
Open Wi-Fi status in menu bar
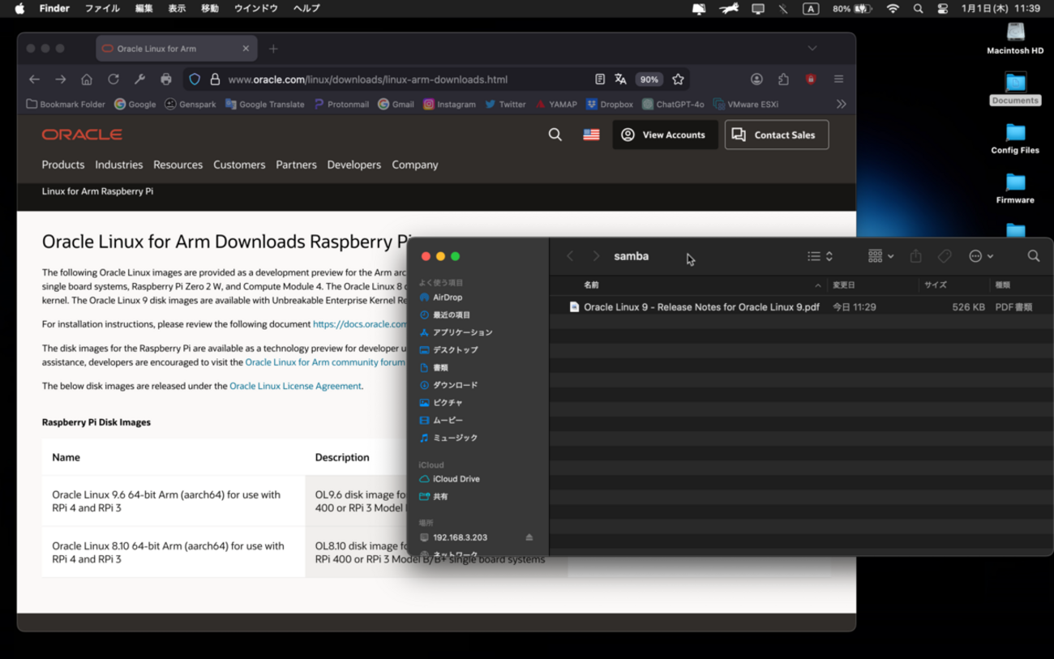pyautogui.click(x=893, y=9)
